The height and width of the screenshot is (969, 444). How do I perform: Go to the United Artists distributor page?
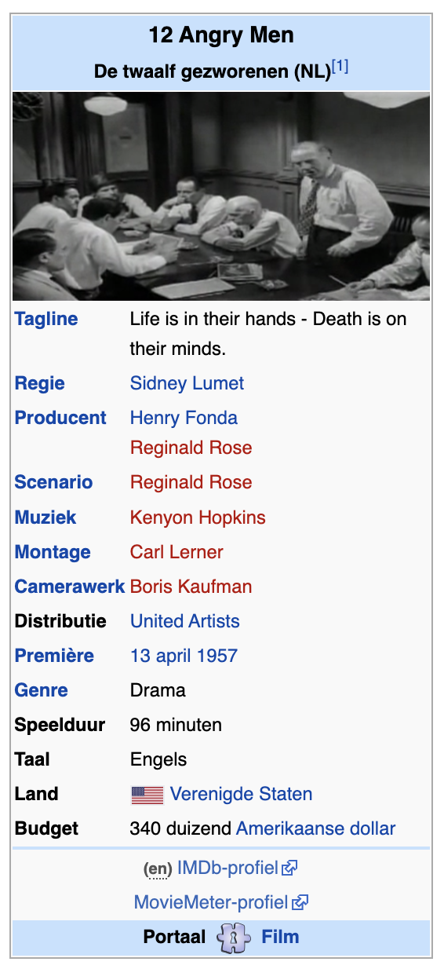(185, 621)
